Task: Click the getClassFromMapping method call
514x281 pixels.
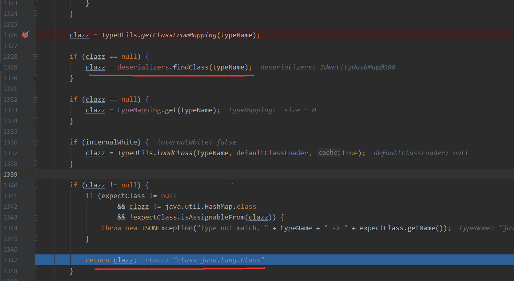Action: click(x=178, y=35)
